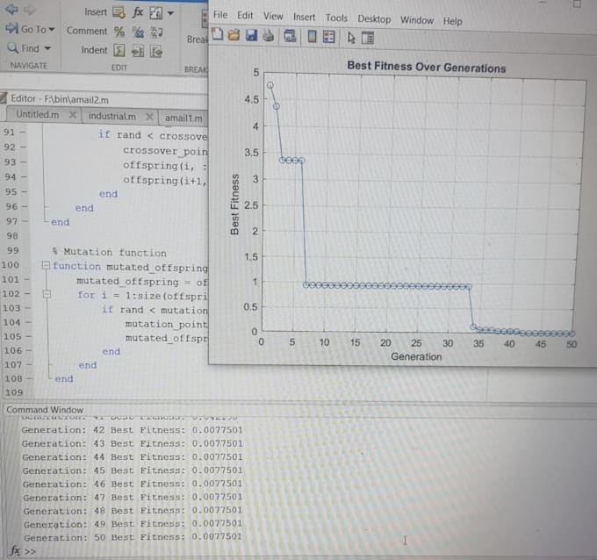Image resolution: width=597 pixels, height=560 pixels.
Task: Click the 'Generation: 42 Best Fitness' output line
Action: (x=132, y=430)
